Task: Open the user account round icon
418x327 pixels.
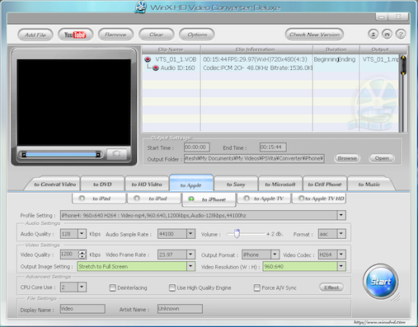Action: pos(373,35)
